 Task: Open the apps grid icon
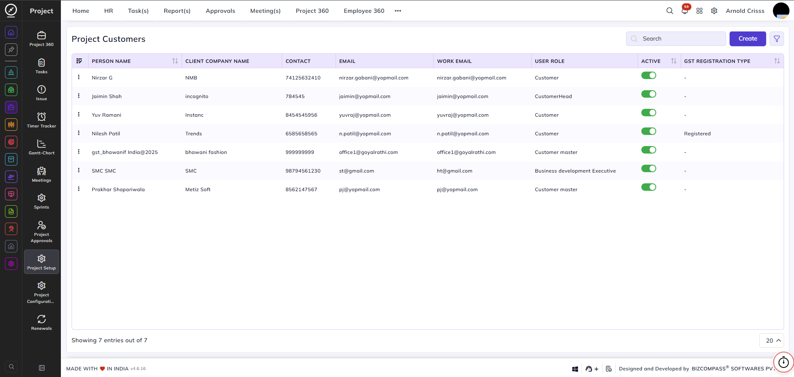pyautogui.click(x=699, y=11)
